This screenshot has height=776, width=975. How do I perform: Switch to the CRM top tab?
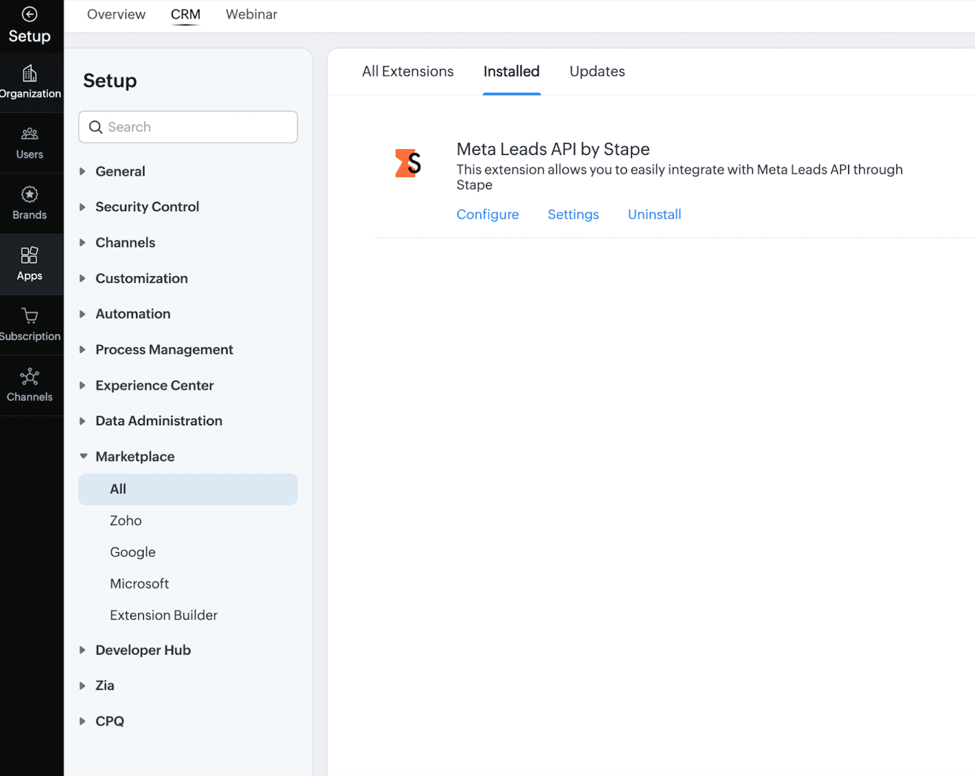point(185,14)
